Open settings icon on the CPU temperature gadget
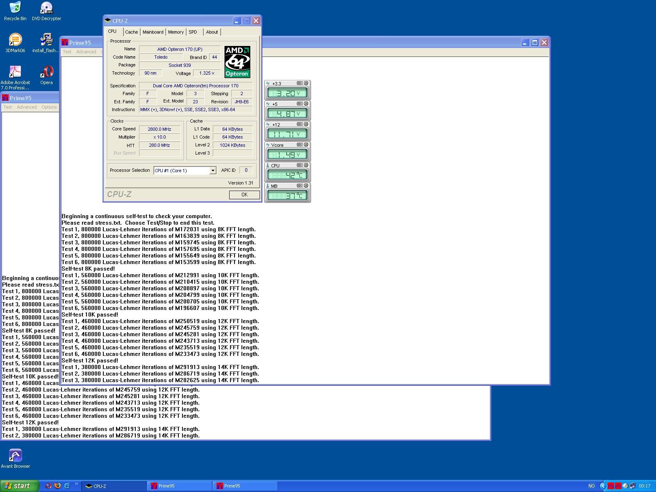This screenshot has width=656, height=492. (x=300, y=165)
